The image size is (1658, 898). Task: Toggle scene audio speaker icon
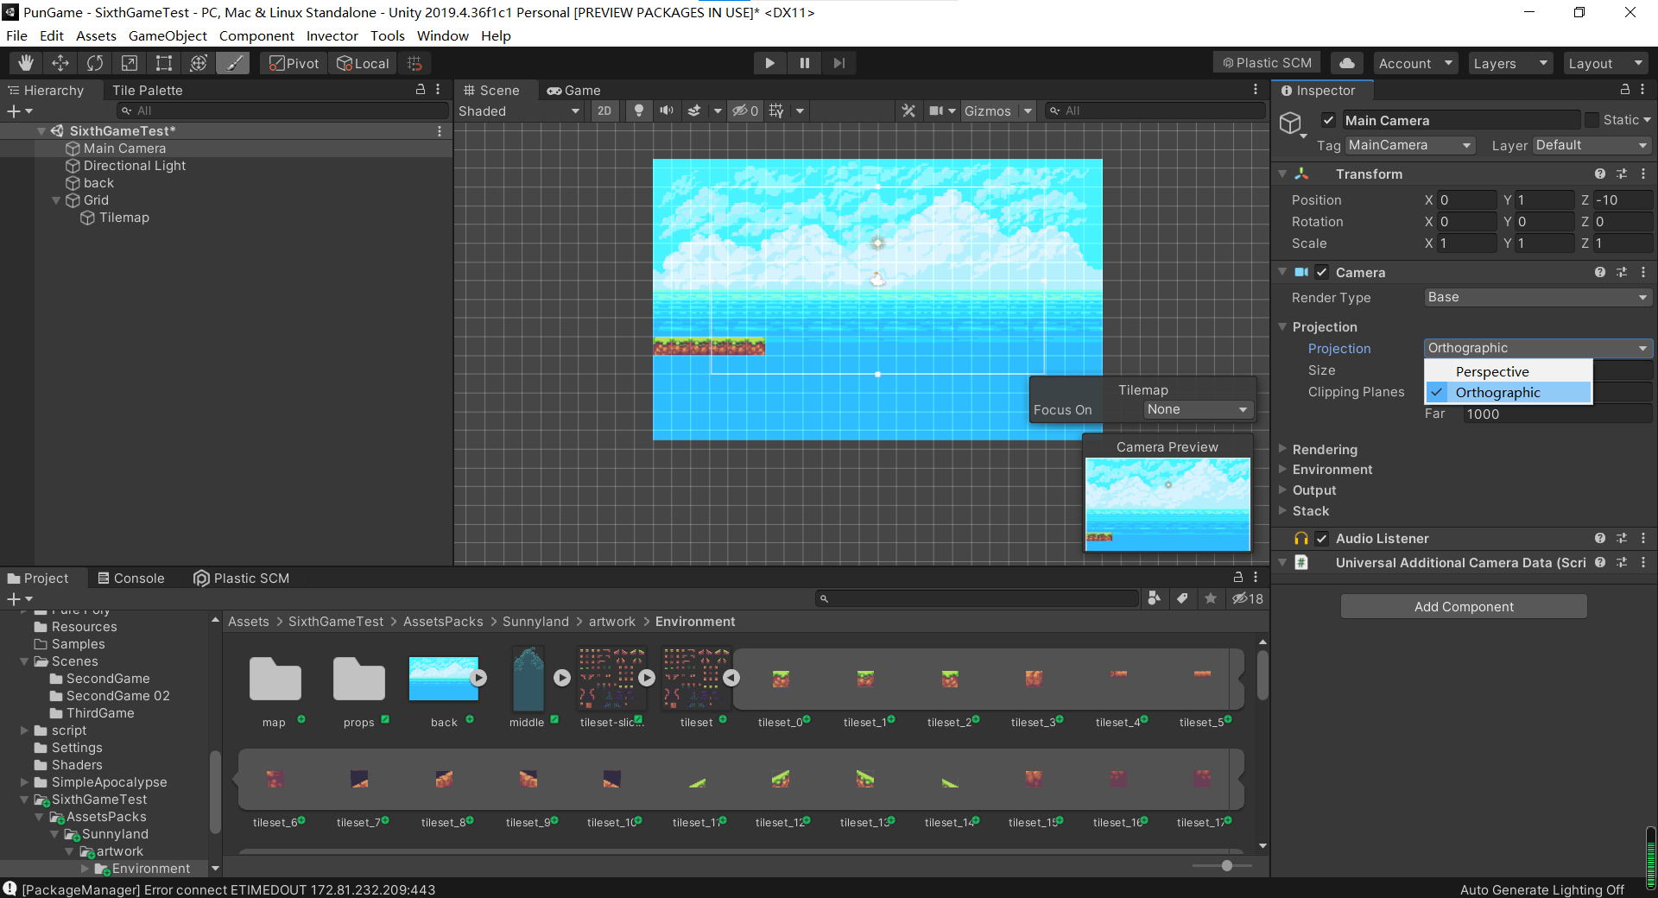pyautogui.click(x=667, y=111)
